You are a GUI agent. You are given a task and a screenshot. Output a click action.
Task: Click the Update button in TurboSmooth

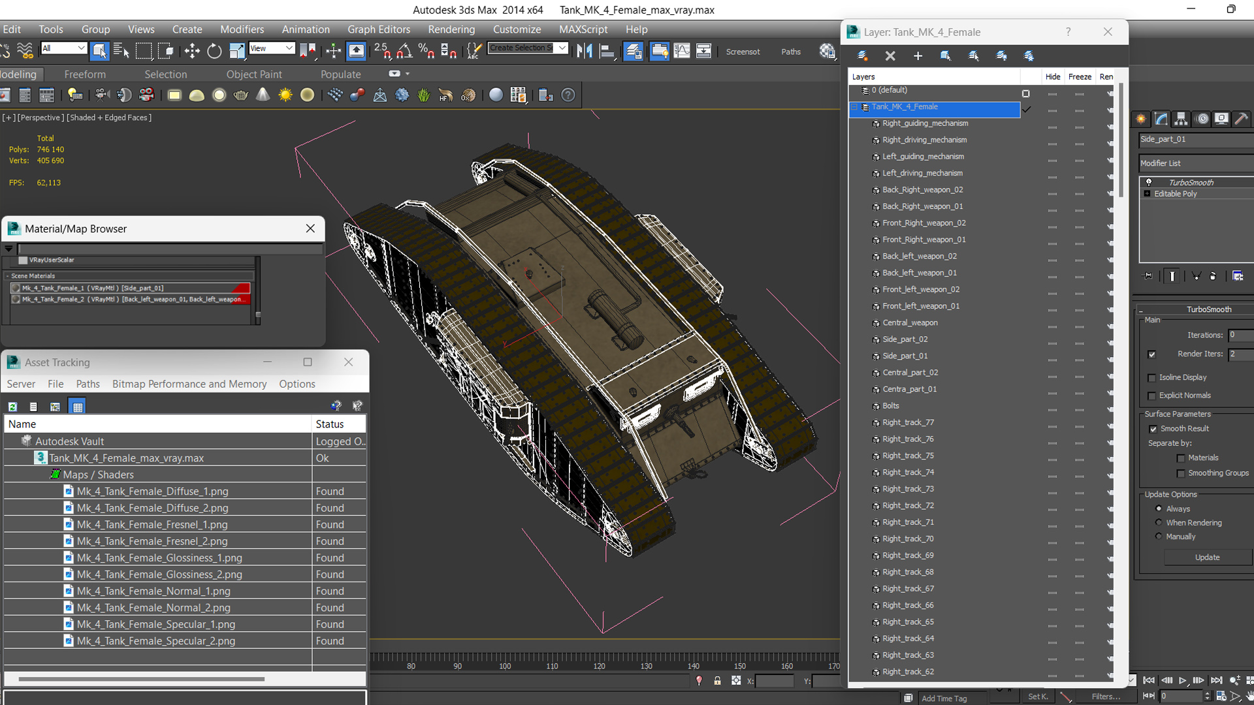(1206, 557)
